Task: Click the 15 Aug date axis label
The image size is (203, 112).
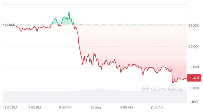Action: coord(96,107)
